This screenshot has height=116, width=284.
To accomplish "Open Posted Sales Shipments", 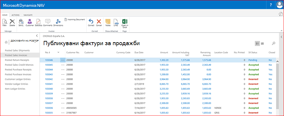I will point(17,50).
